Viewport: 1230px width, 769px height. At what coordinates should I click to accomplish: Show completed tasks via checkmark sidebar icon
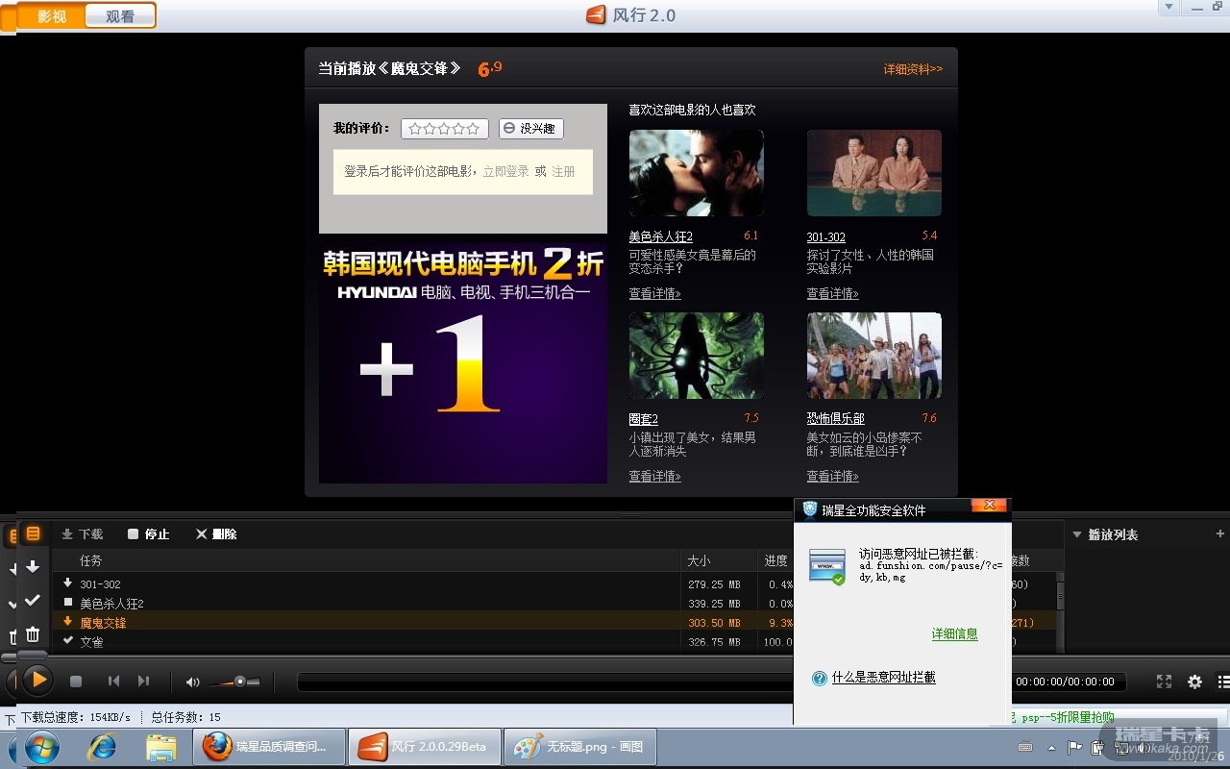click(33, 600)
